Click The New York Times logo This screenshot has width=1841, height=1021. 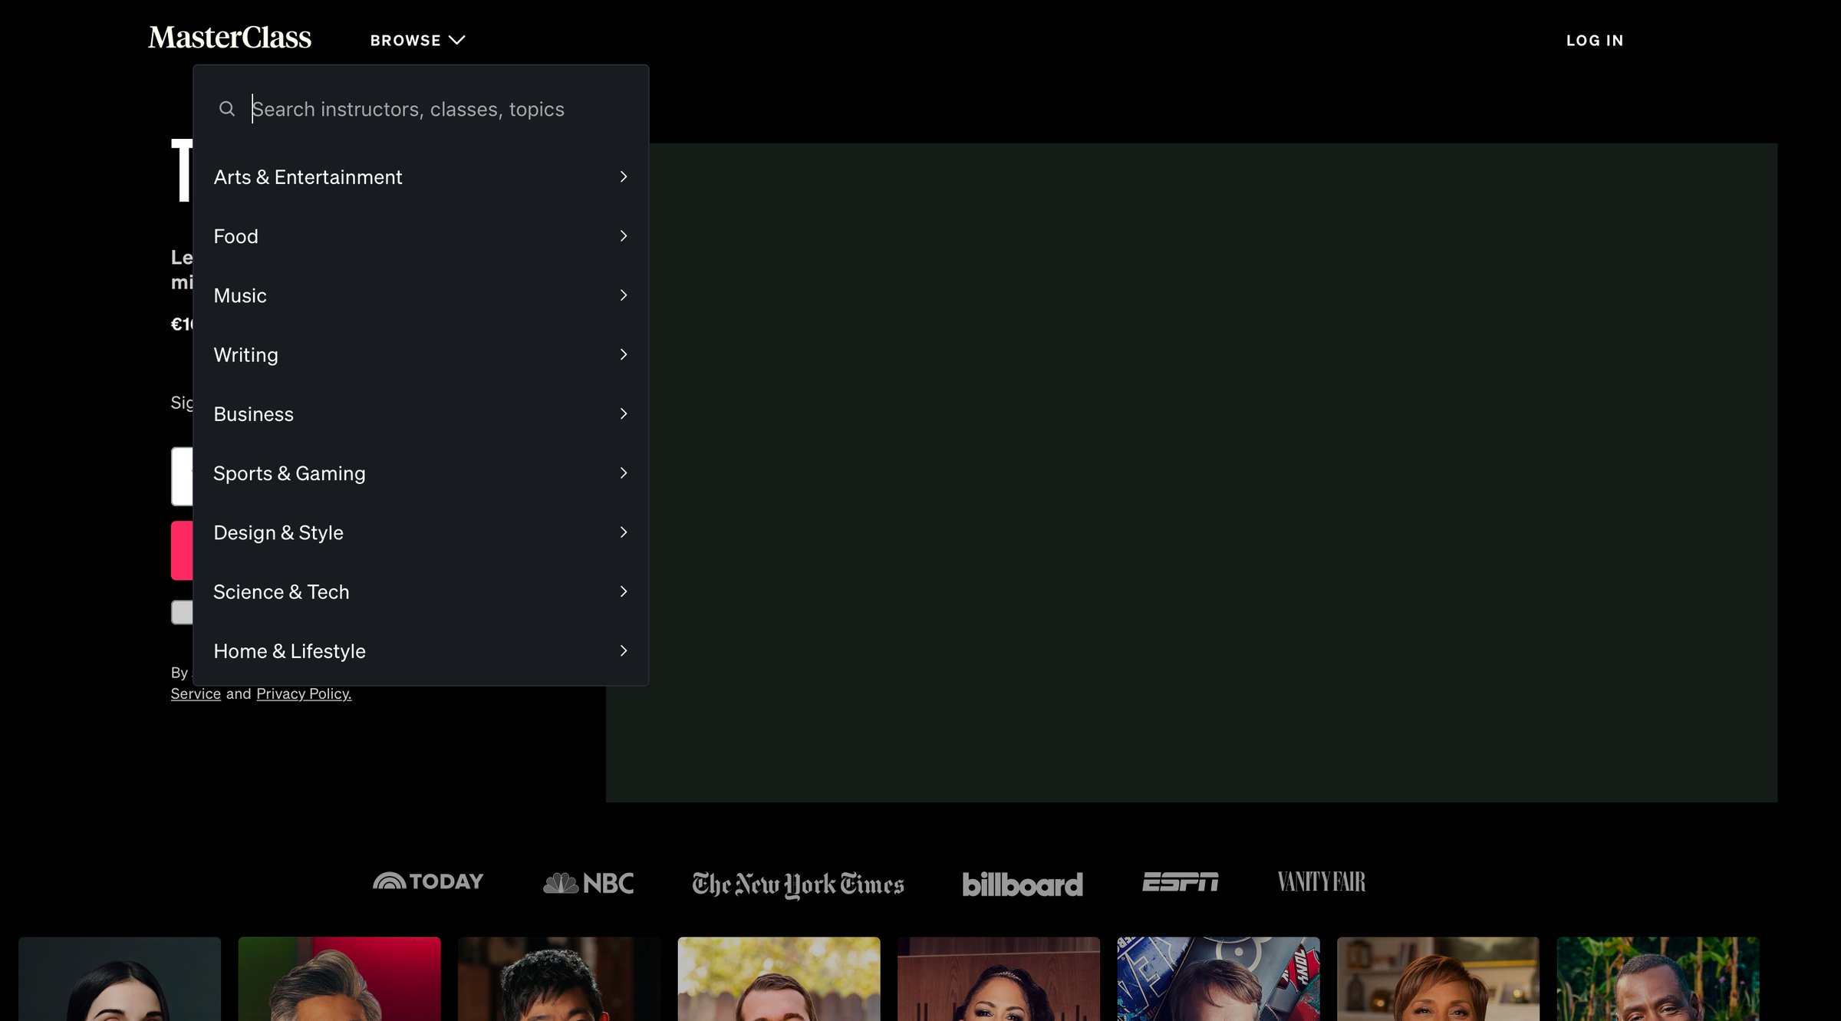[798, 884]
